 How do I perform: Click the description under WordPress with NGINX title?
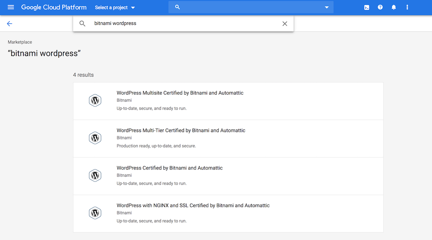pos(152,221)
